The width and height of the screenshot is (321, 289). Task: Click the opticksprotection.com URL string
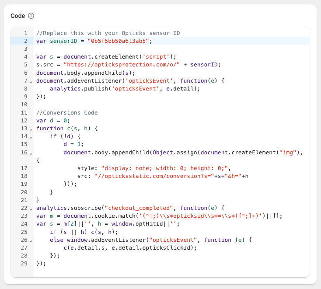(x=122, y=65)
